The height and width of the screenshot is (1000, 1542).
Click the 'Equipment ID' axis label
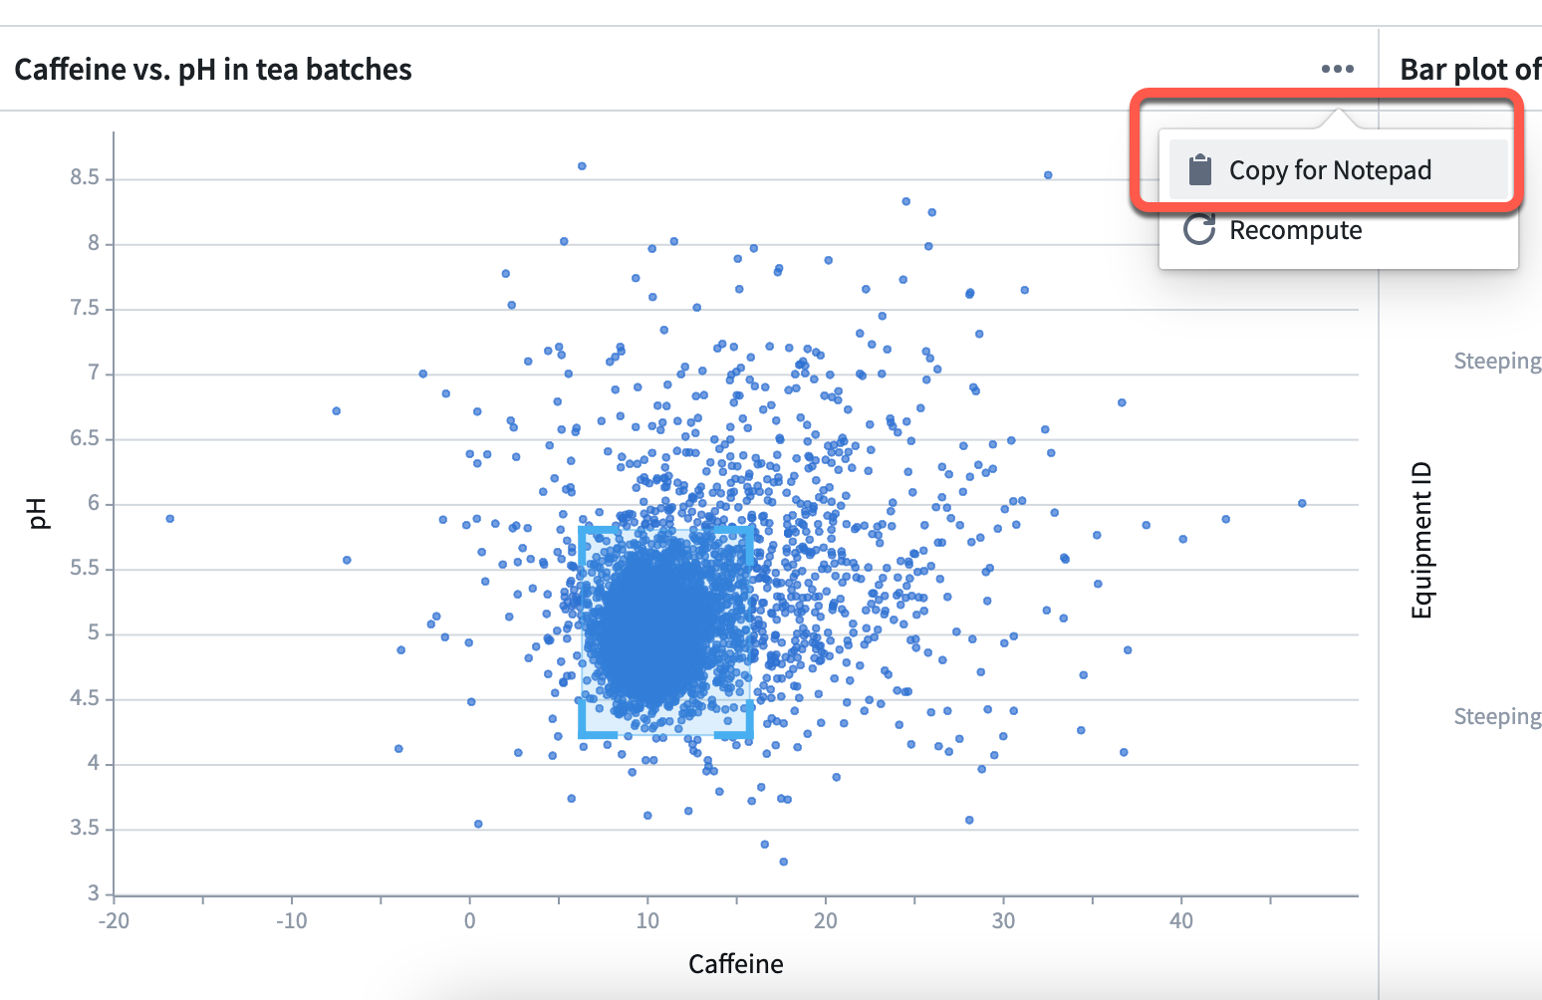click(x=1421, y=540)
